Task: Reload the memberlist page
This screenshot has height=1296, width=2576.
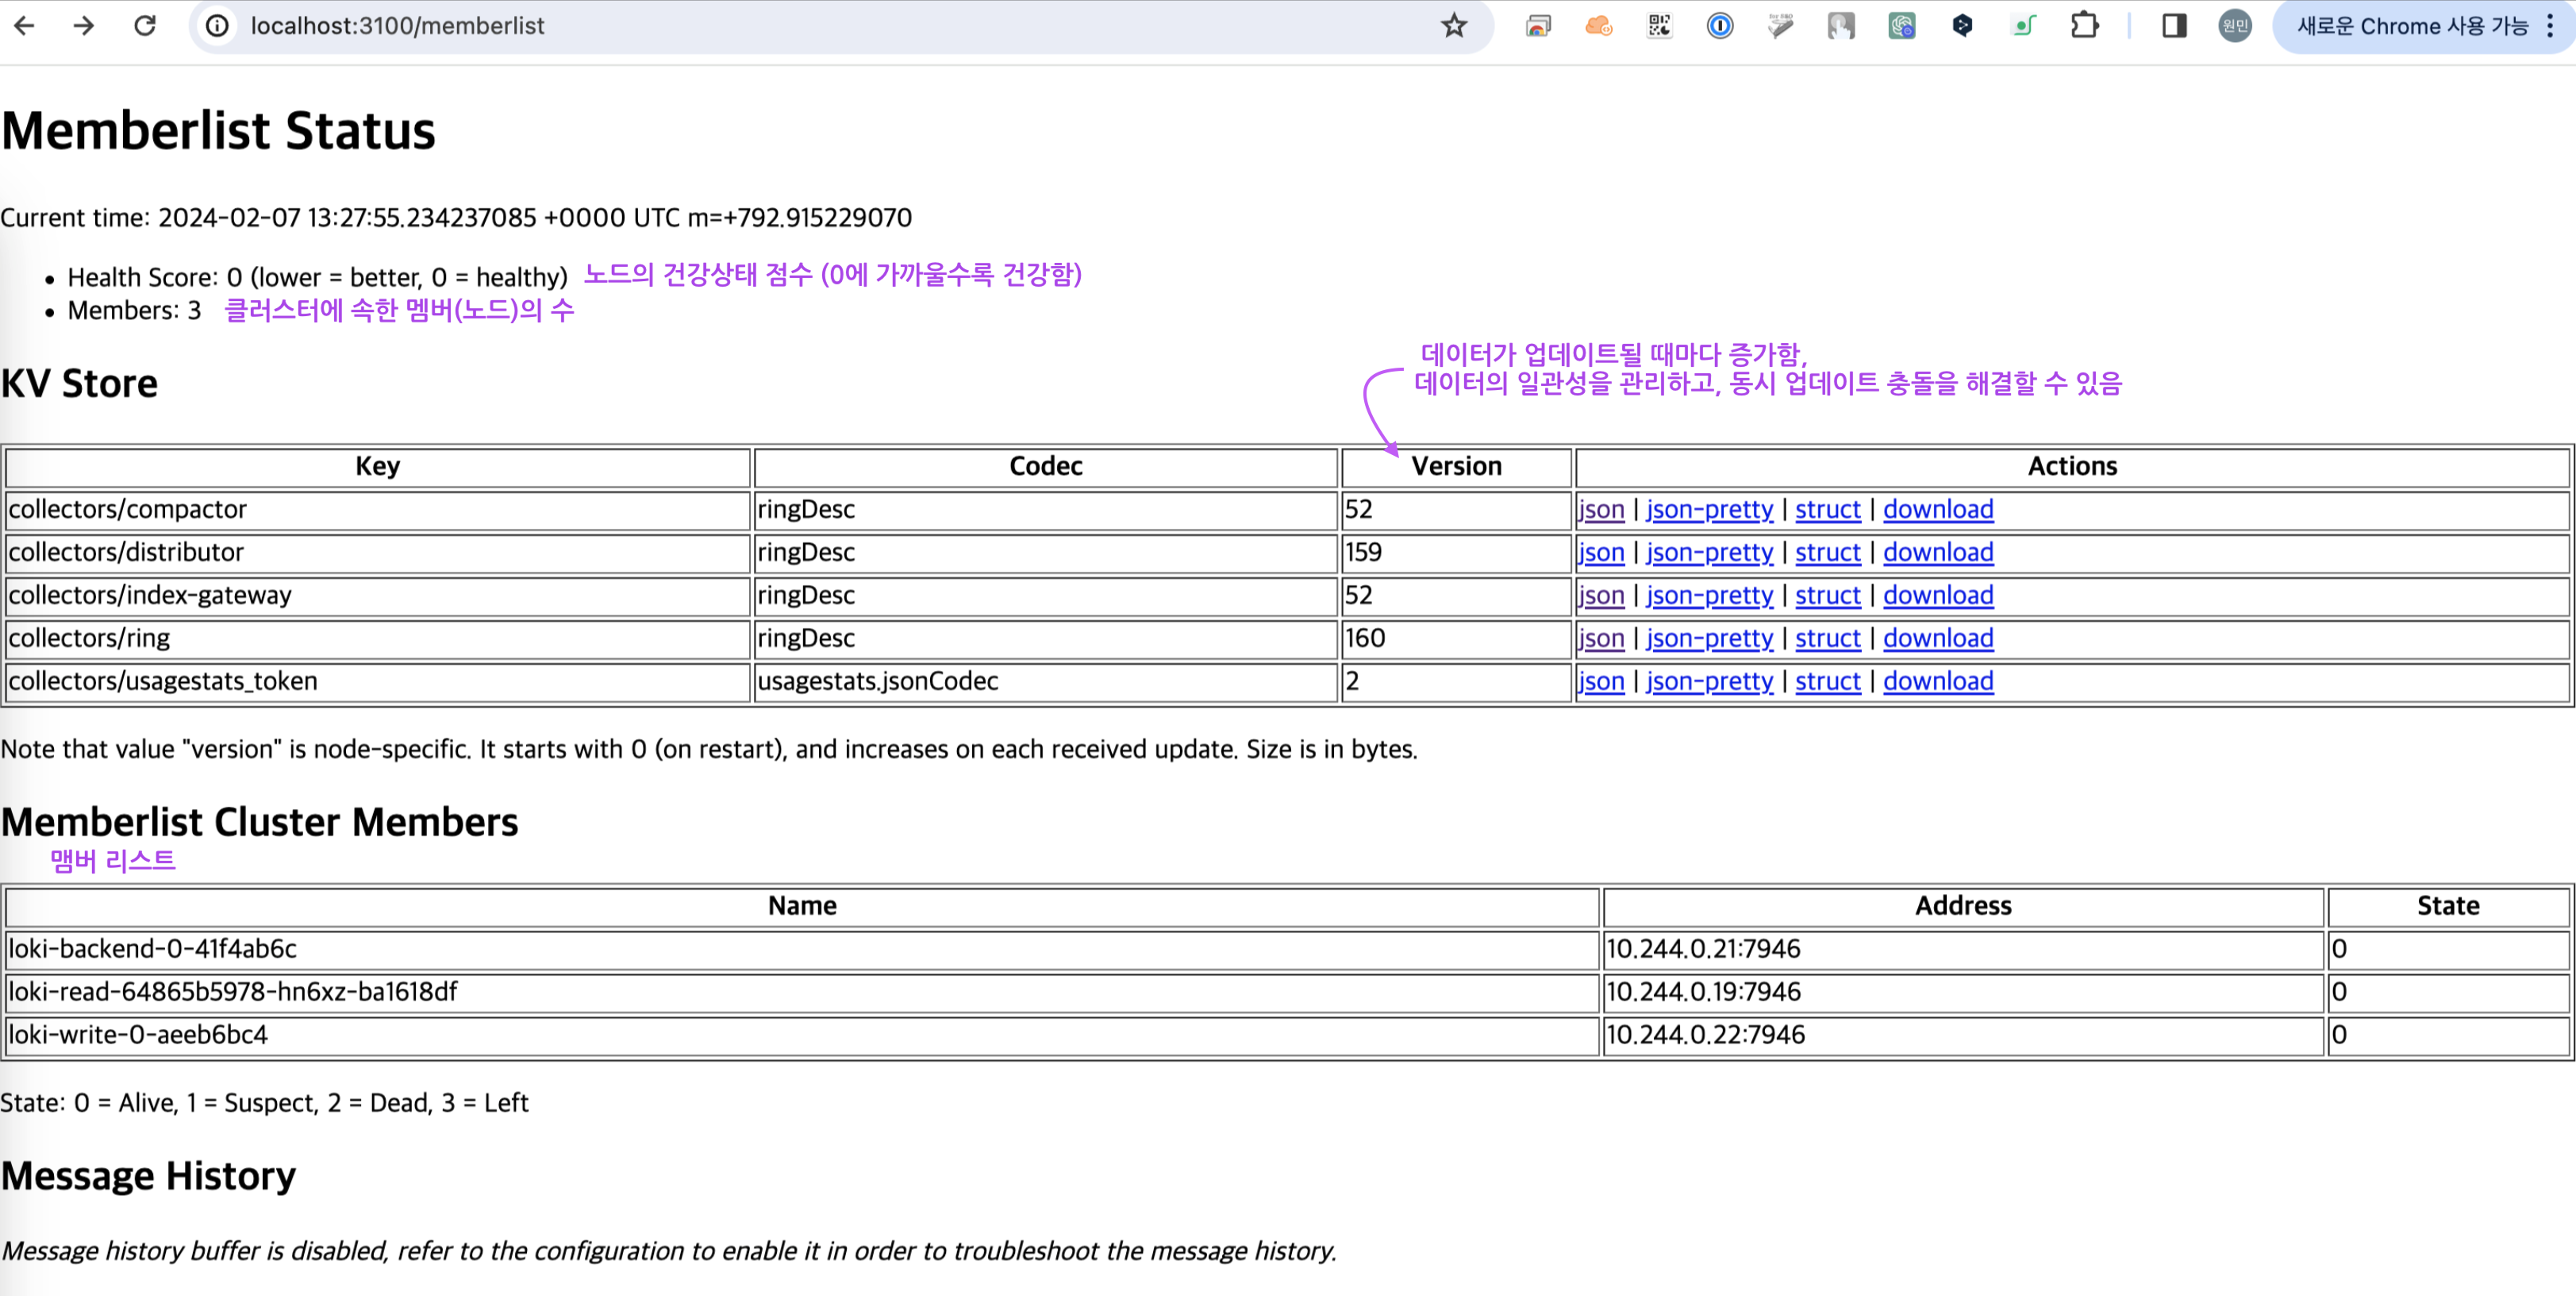Action: pyautogui.click(x=145, y=26)
